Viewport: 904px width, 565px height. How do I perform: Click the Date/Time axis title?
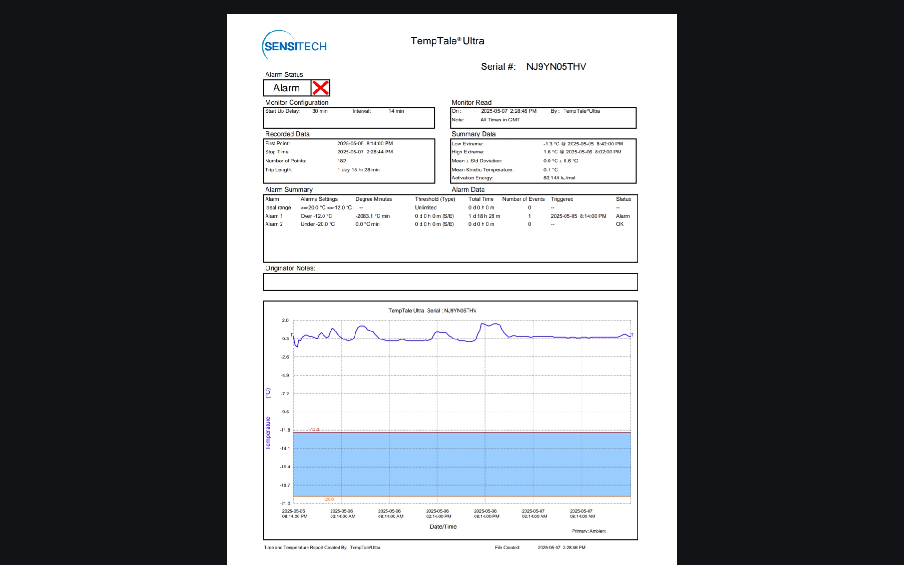click(x=443, y=527)
